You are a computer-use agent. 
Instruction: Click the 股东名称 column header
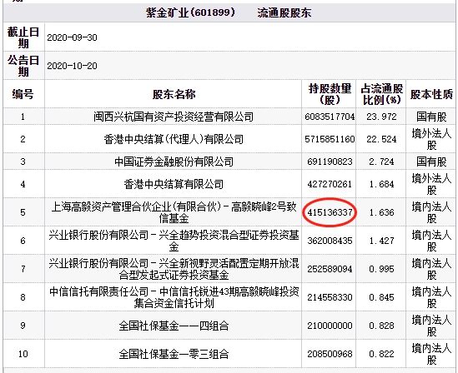174,94
